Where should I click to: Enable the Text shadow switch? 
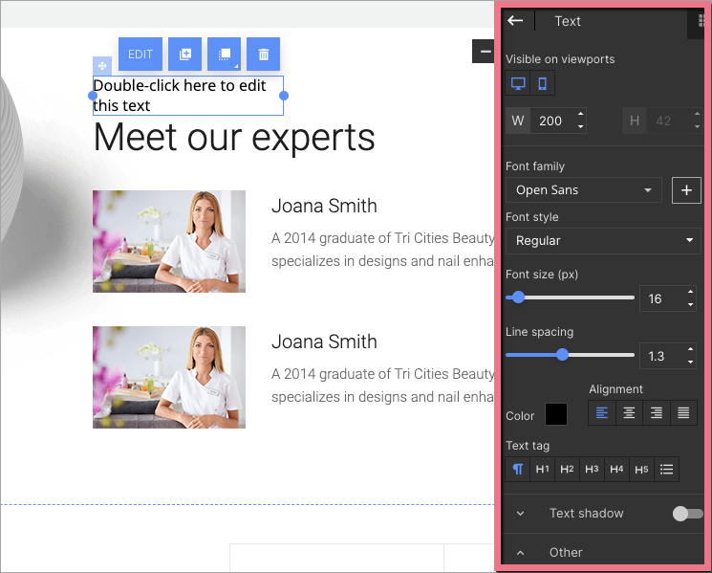pos(686,514)
